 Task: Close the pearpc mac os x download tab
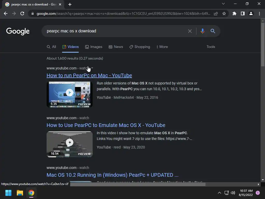(x=60, y=4)
